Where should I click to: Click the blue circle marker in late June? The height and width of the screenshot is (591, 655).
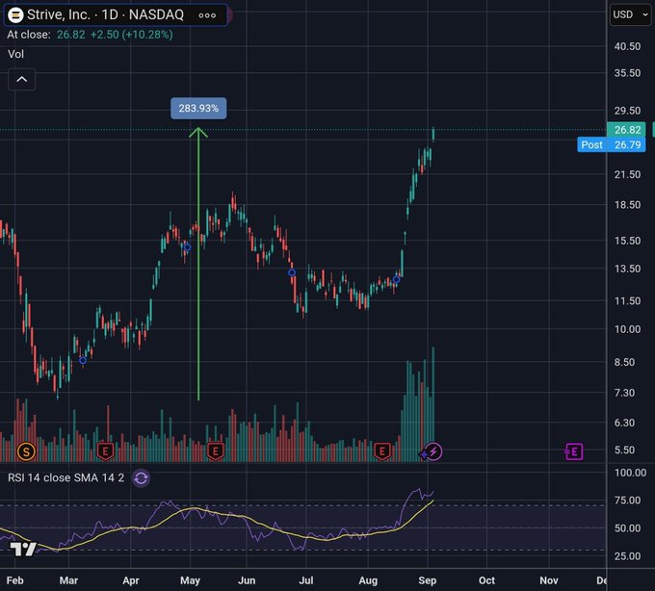pos(292,272)
